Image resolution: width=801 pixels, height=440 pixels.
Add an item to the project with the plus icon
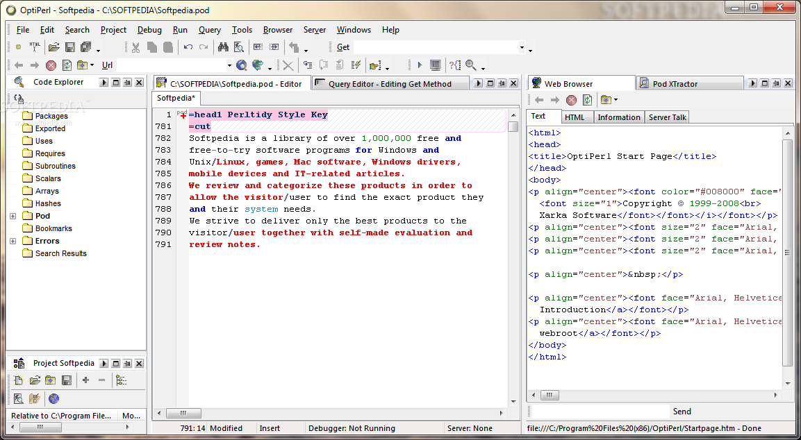(x=86, y=380)
